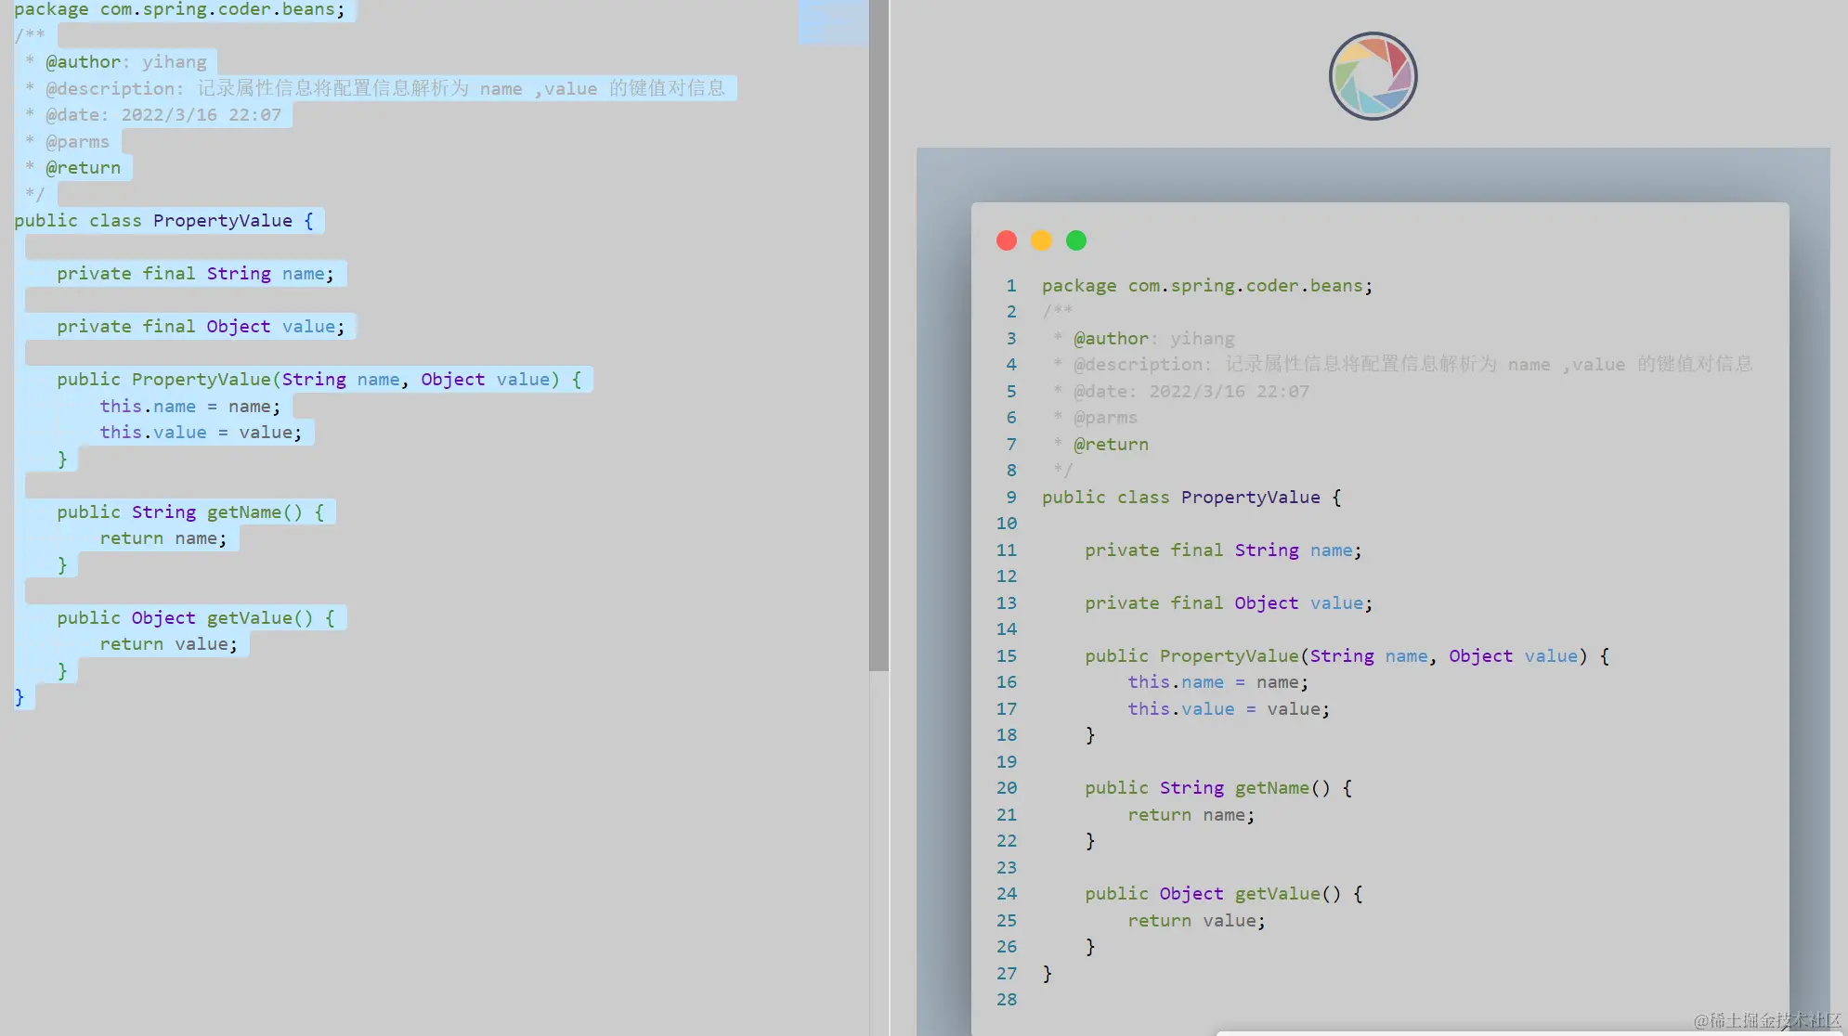Click the watermark text in the bottom-right corner

click(x=1766, y=1020)
